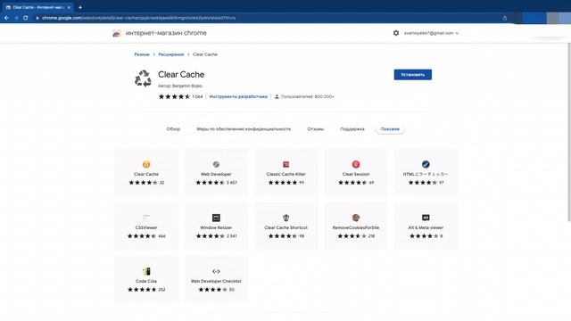
Task: Switch to the privacy practices tab
Action: (244, 128)
